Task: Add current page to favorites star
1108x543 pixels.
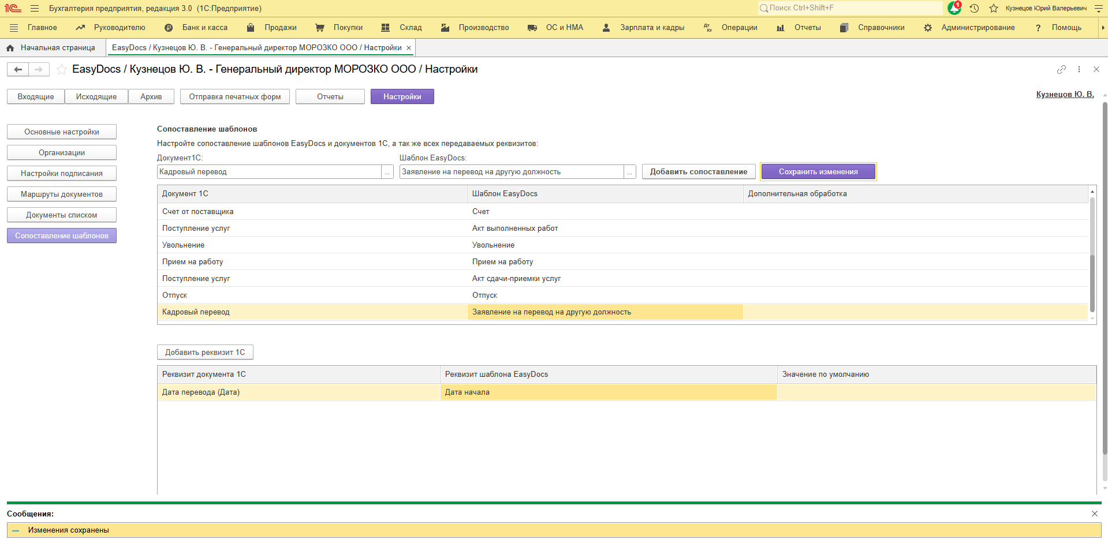Action: (x=61, y=70)
